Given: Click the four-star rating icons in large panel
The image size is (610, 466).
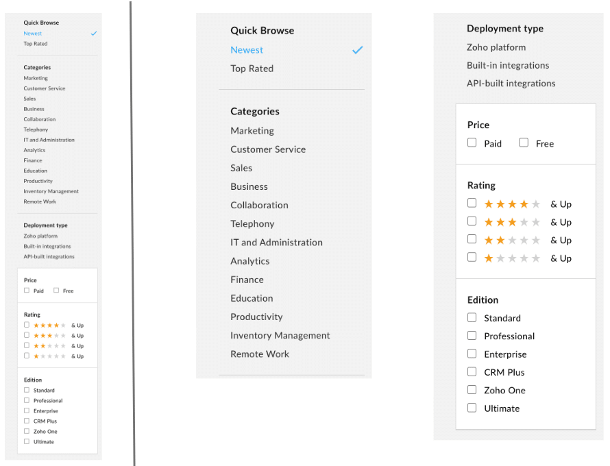Looking at the screenshot, I should (512, 204).
